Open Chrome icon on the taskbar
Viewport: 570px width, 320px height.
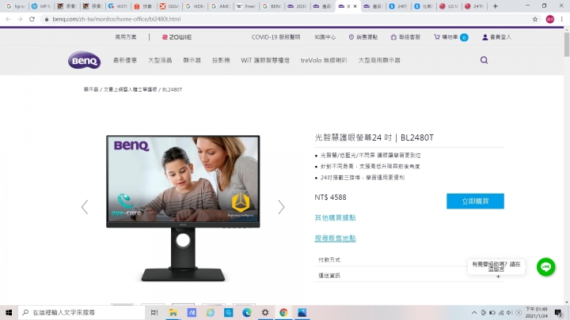click(x=283, y=312)
